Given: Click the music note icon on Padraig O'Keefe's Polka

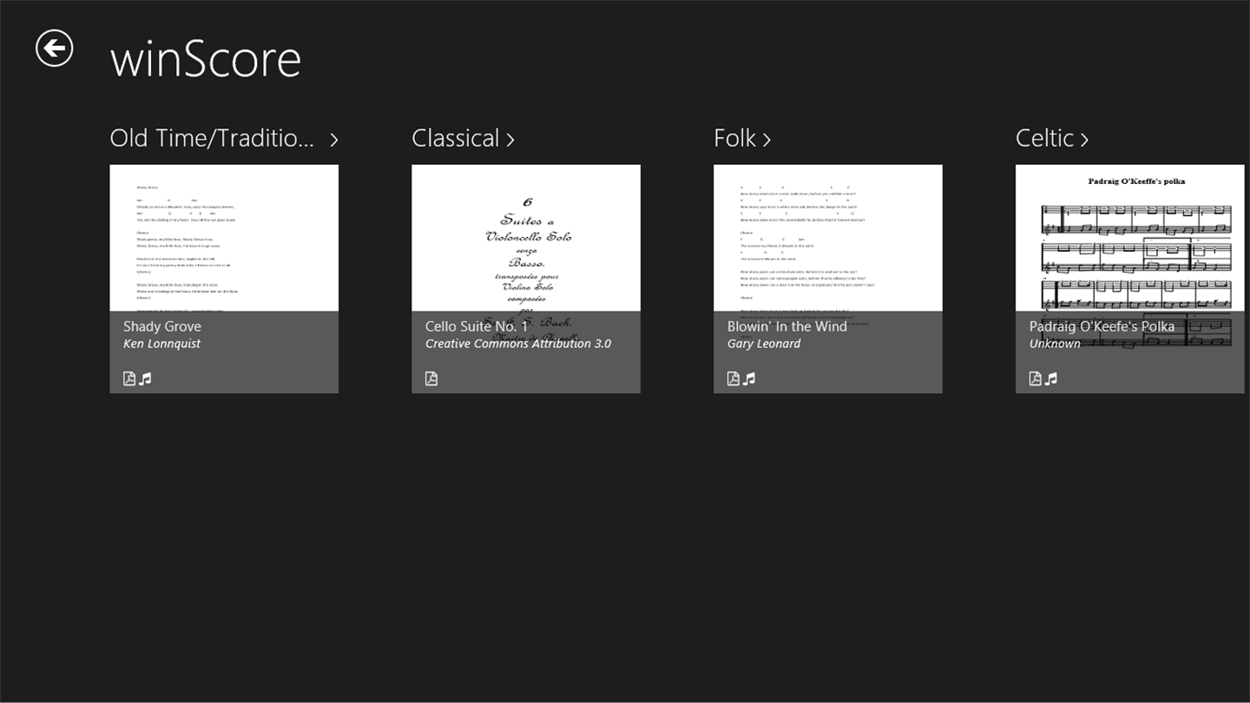Looking at the screenshot, I should (1052, 378).
